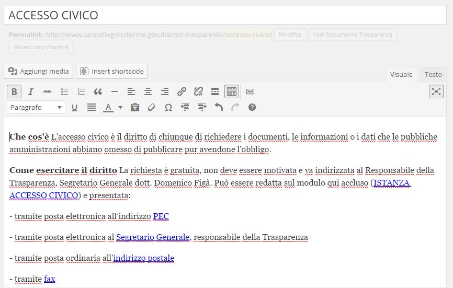Insert a bulleted list

64,92
